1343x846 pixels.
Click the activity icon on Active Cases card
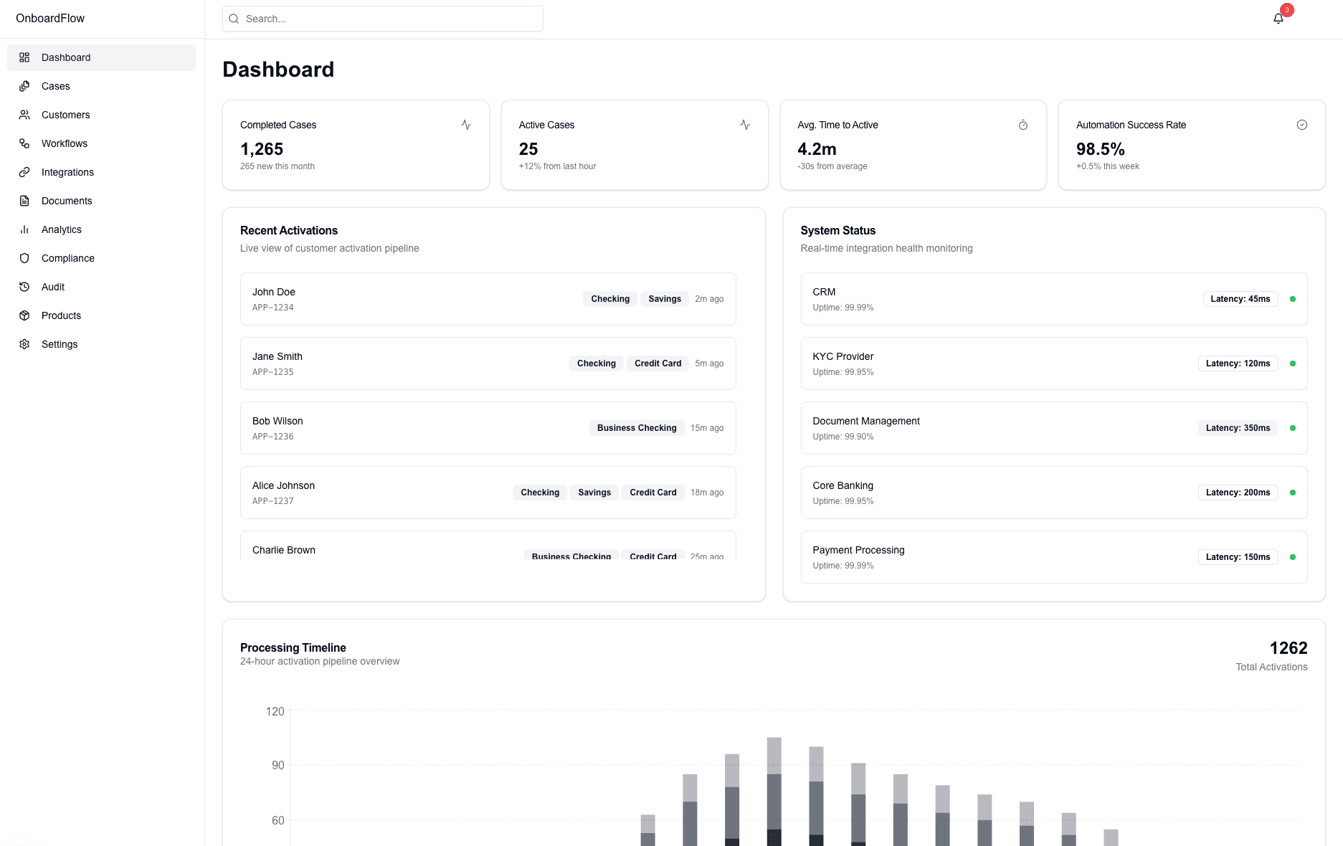point(745,125)
